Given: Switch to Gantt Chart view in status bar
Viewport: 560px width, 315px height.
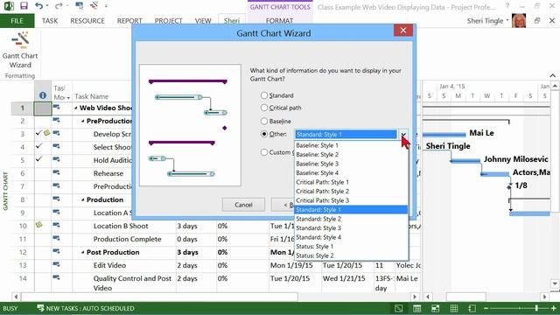Looking at the screenshot, I should tap(399, 308).
